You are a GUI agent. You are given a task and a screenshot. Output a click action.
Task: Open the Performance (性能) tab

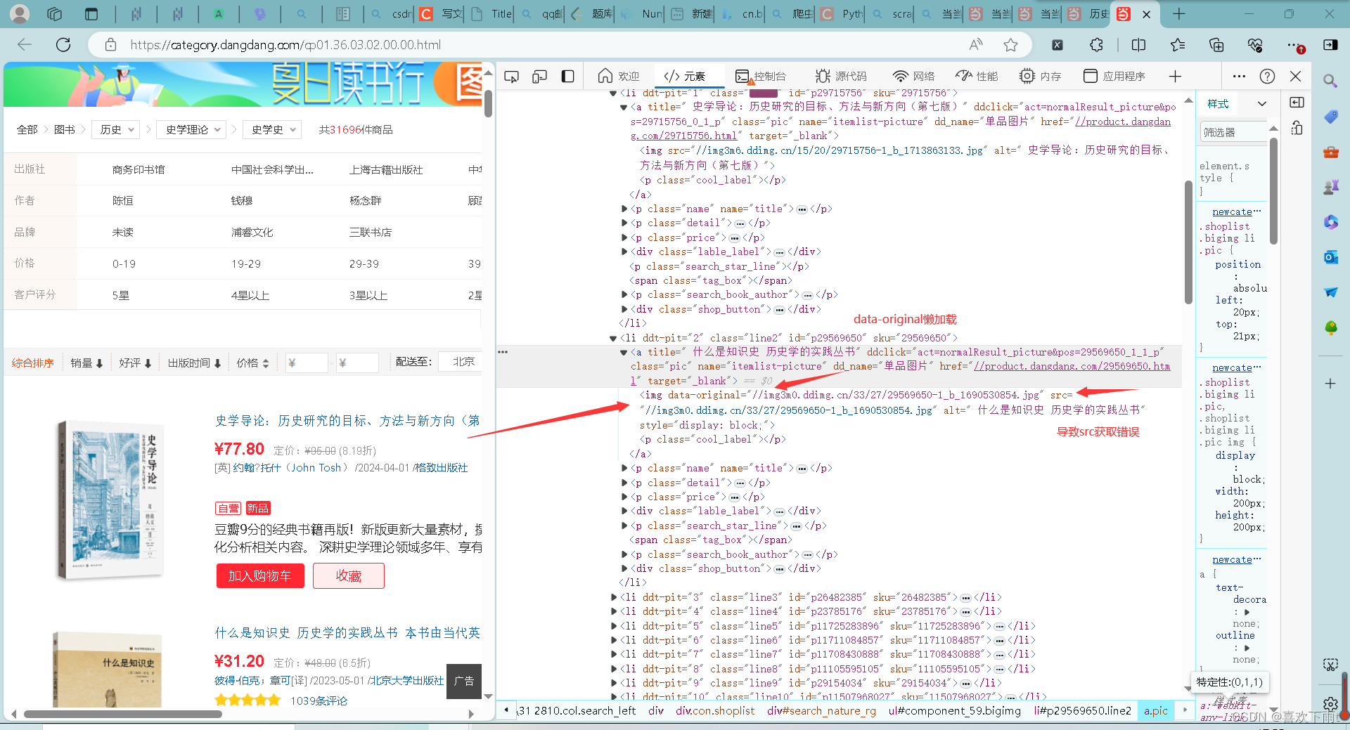coord(977,77)
